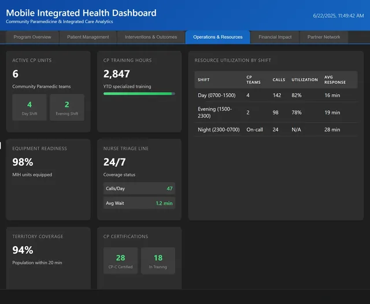The width and height of the screenshot is (370, 304).
Task: Click the CP Certifications card heading
Action: (125, 236)
